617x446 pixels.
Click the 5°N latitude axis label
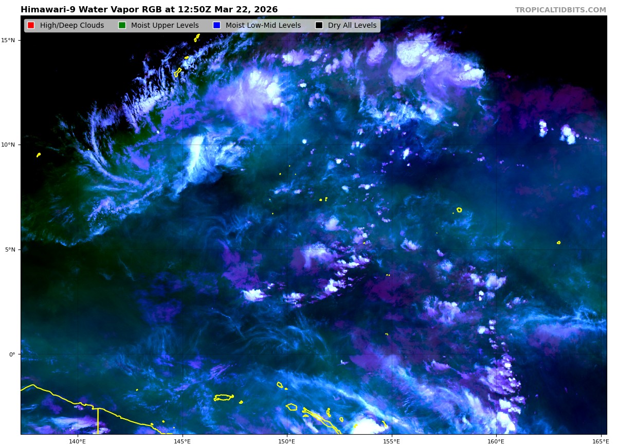click(11, 249)
